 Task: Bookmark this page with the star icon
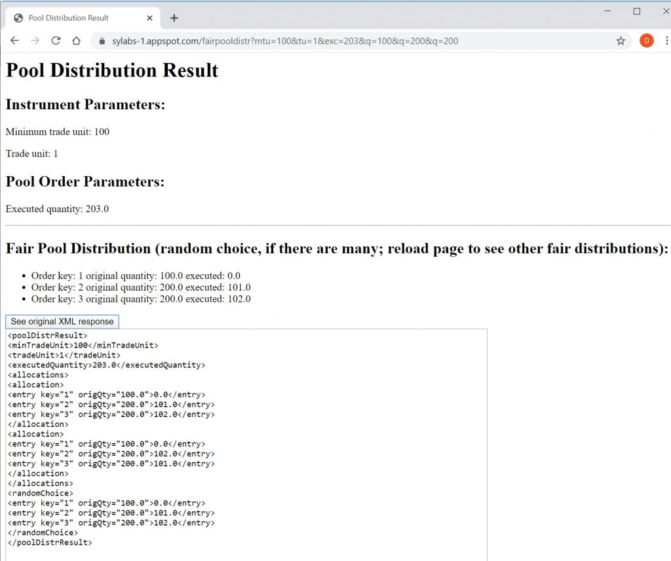(621, 41)
